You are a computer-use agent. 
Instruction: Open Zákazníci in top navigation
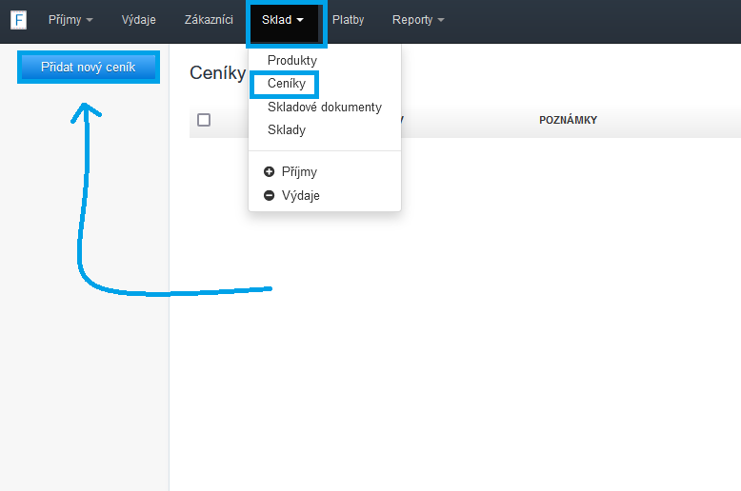[209, 20]
